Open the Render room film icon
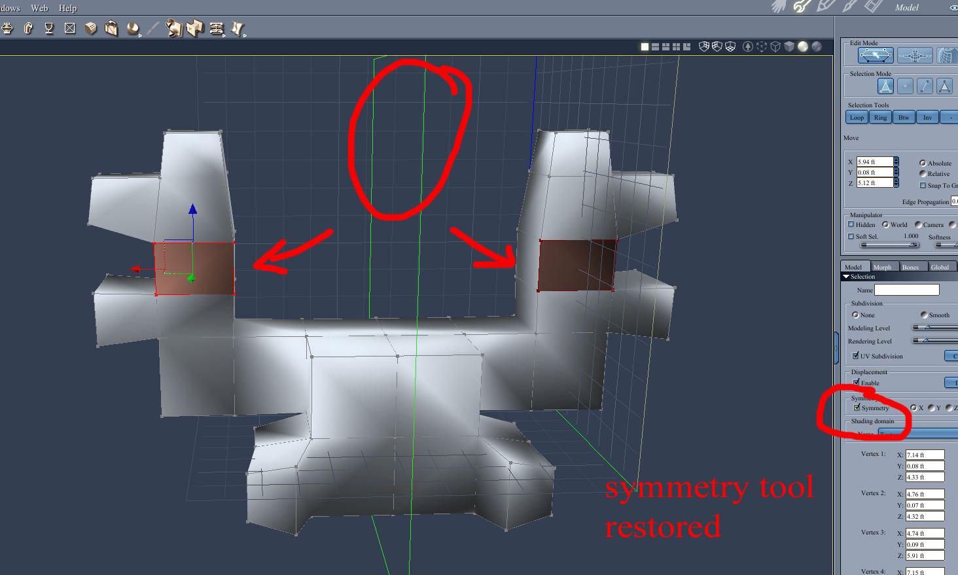Screen dimensions: 958x575 pyautogui.click(x=874, y=7)
